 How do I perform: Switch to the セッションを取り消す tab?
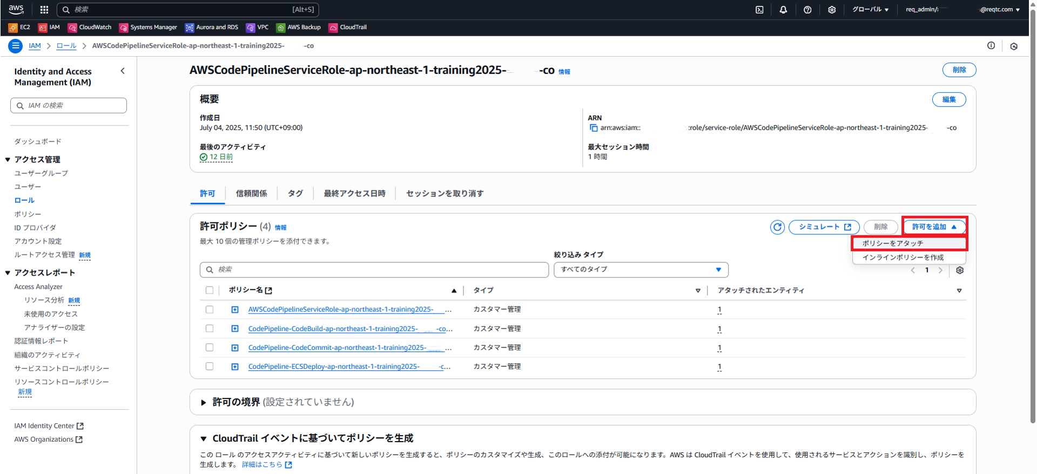coord(445,194)
